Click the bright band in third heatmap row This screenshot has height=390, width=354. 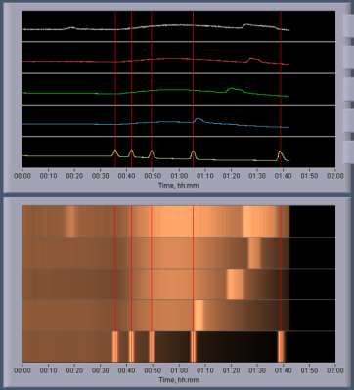pos(236,284)
